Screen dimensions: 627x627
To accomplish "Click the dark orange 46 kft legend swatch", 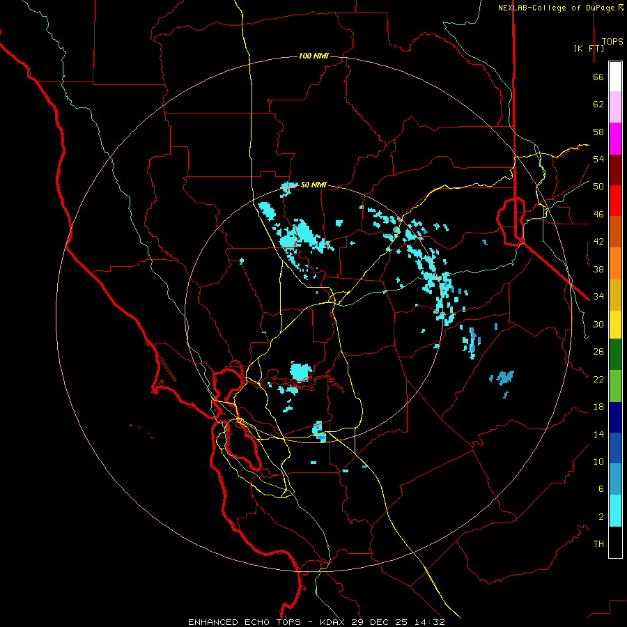I will 615,231.
